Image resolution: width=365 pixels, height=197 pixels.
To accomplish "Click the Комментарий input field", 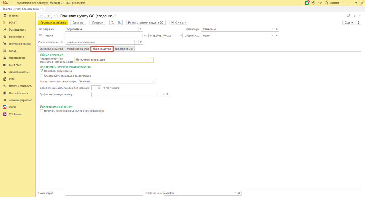I will tap(104, 193).
